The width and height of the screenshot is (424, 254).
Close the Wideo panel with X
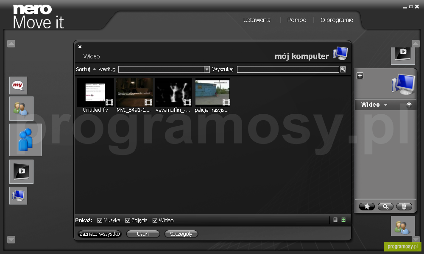pos(80,47)
